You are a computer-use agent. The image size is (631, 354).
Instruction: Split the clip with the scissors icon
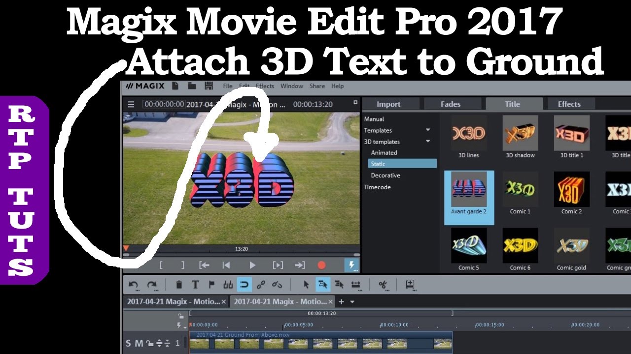tap(383, 284)
